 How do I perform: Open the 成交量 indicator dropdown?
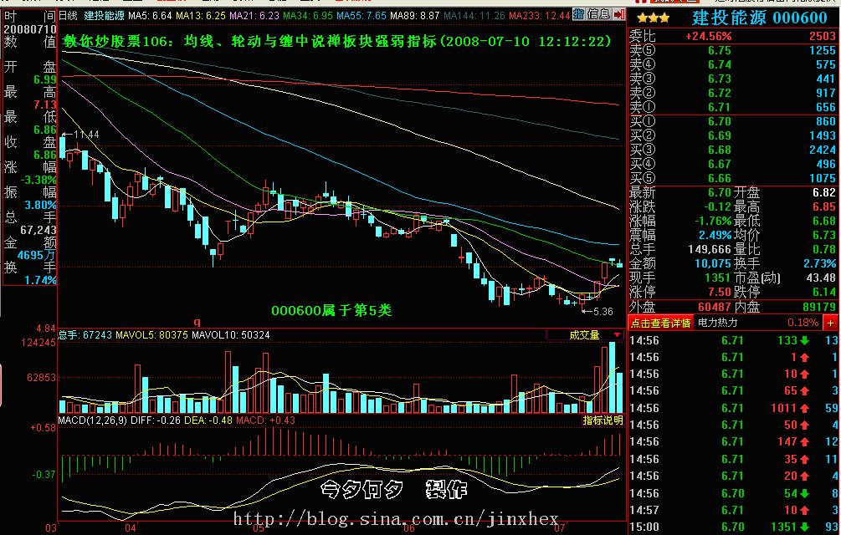(618, 334)
